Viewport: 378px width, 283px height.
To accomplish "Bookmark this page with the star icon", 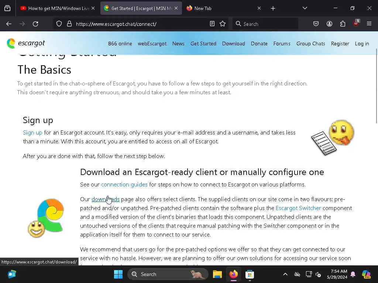I will click(x=223, y=24).
